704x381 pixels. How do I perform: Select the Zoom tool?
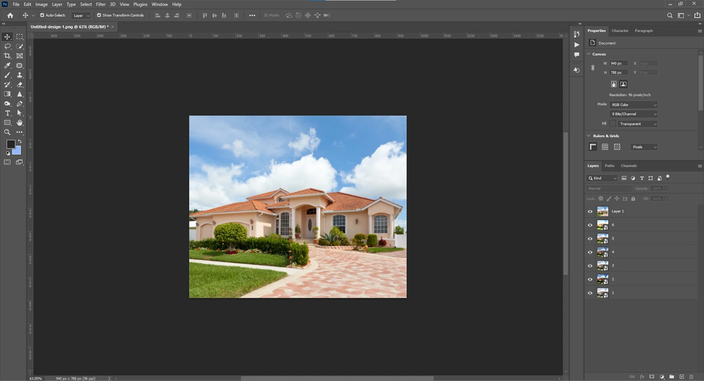click(7, 132)
